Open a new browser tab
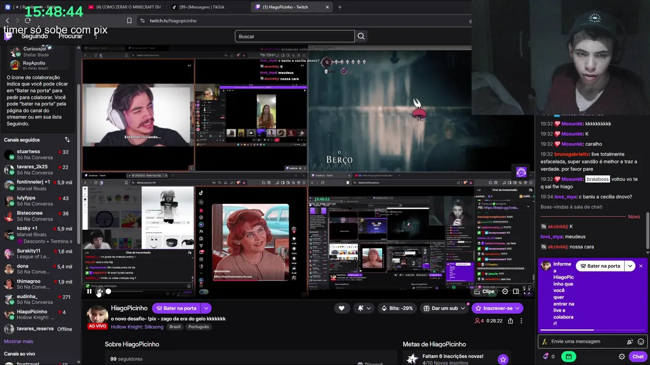This screenshot has height=365, width=650. coord(340,7)
